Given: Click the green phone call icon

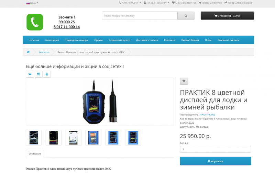Looking at the screenshot, I should point(35,22).
